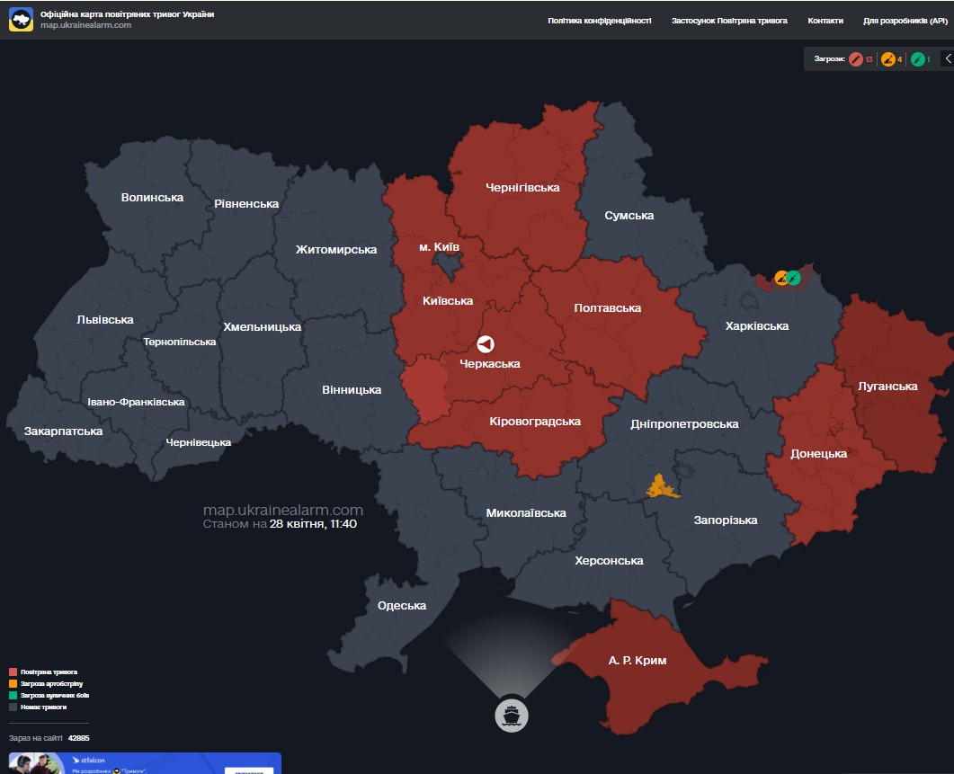Click the red air raid threat icon in the threats bar
The height and width of the screenshot is (774, 954).
point(856,59)
